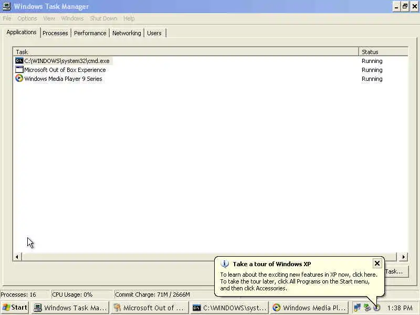Image resolution: width=420 pixels, height=315 pixels.
Task: Click the right scroll arrow of task list
Action: 403,257
